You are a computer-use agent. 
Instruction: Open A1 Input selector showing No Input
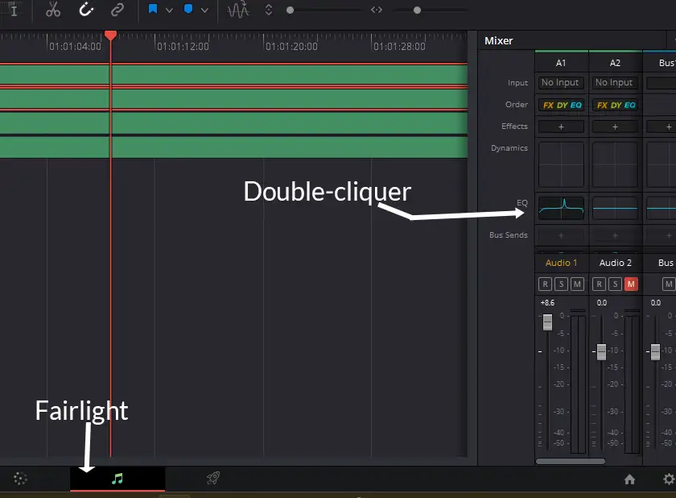tap(560, 82)
